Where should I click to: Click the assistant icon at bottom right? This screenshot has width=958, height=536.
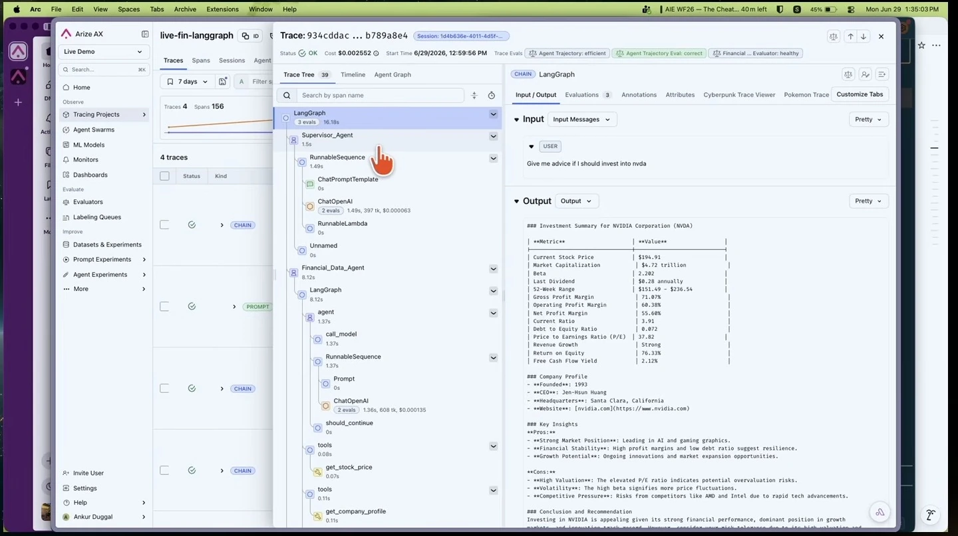click(x=879, y=512)
